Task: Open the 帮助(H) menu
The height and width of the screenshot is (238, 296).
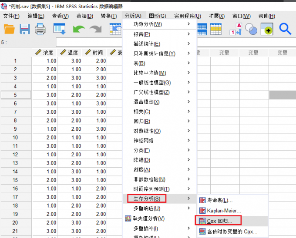Action: point(266,16)
